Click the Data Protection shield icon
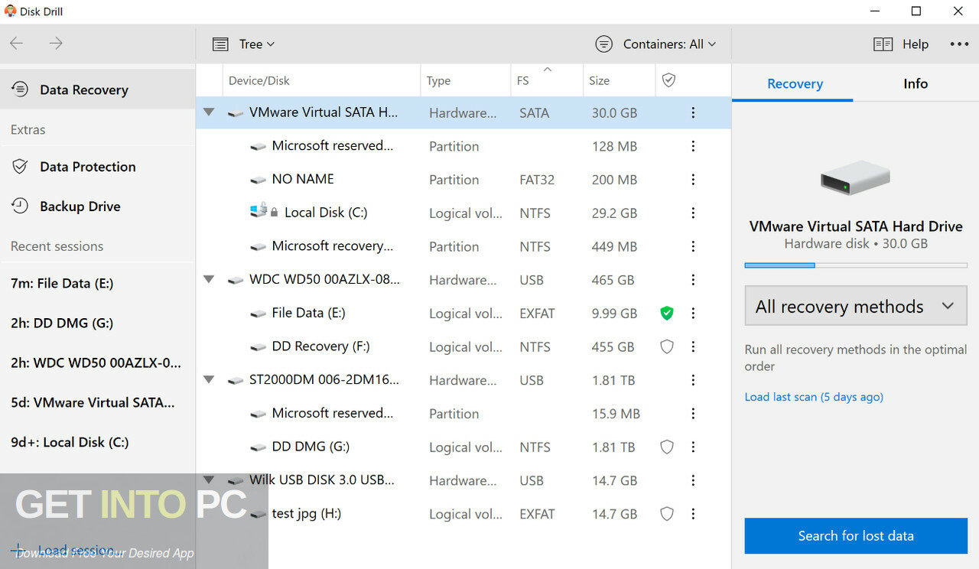The image size is (979, 569). click(x=20, y=167)
